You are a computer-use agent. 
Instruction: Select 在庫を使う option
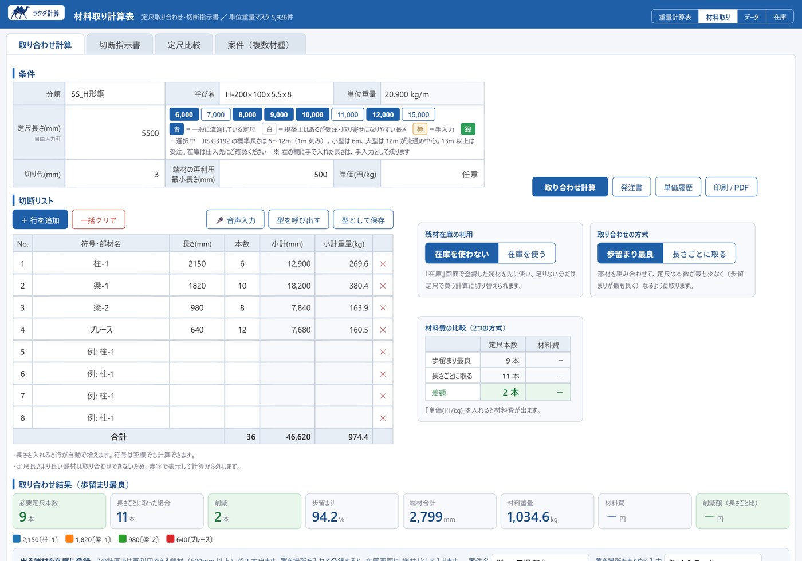click(526, 254)
